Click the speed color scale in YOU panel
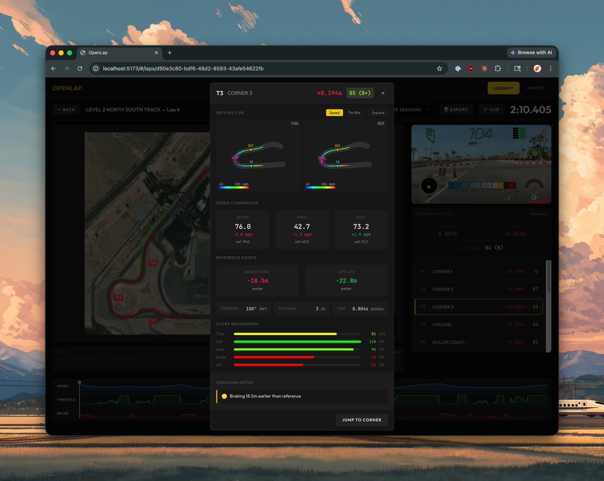 pos(234,187)
